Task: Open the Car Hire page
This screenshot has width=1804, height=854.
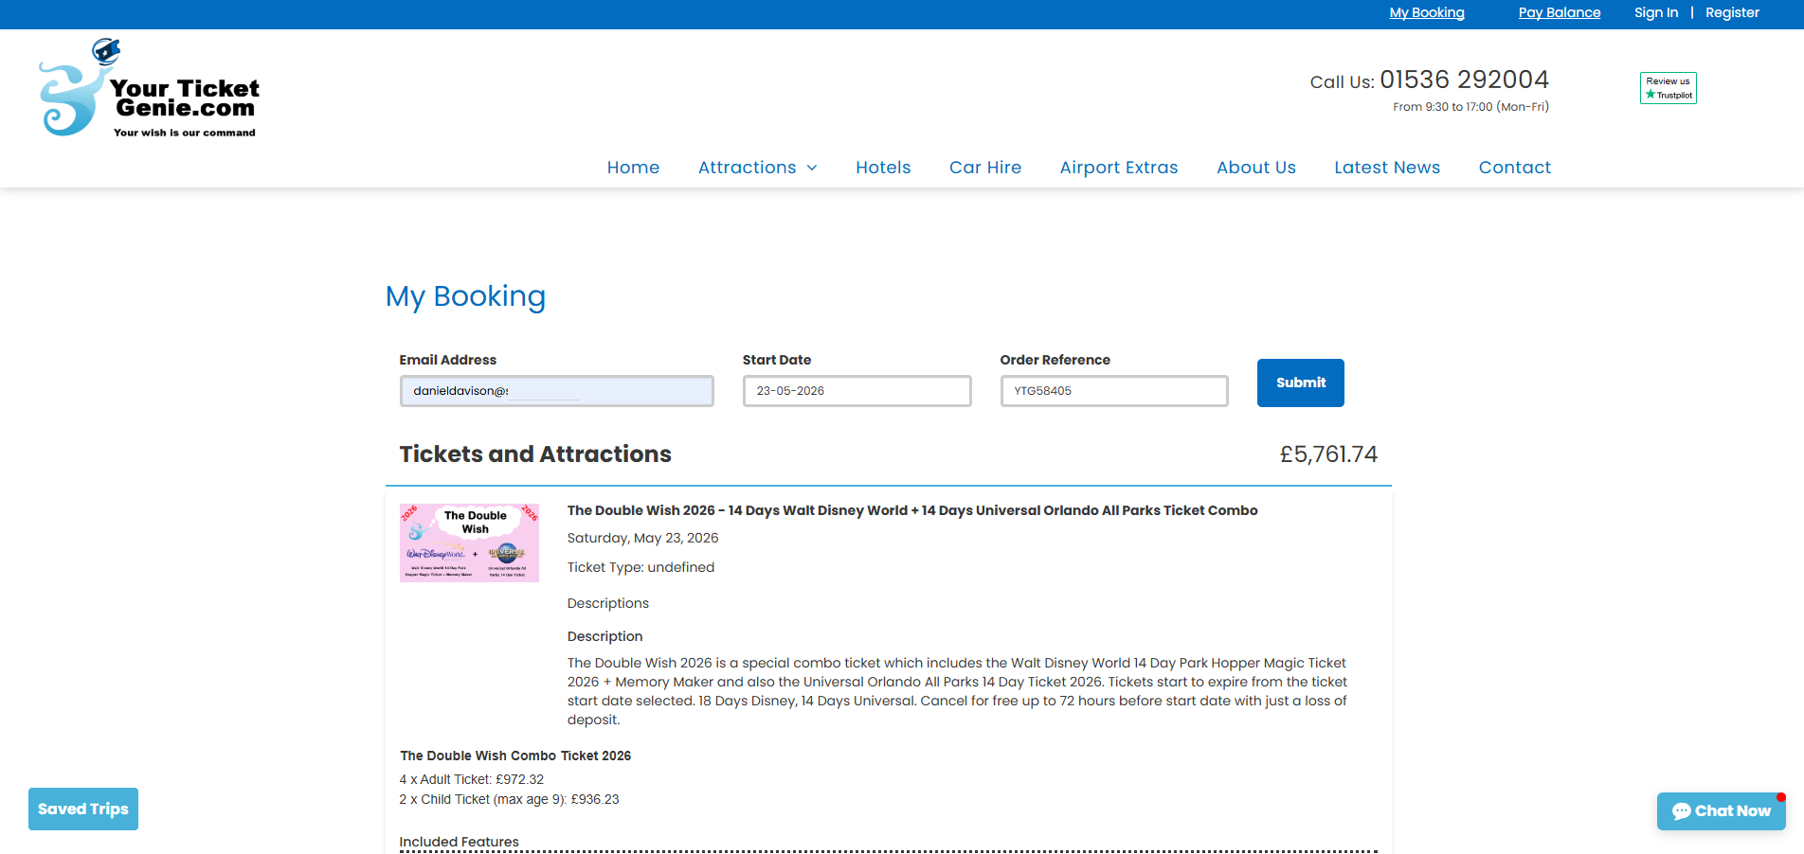Action: [x=985, y=168]
